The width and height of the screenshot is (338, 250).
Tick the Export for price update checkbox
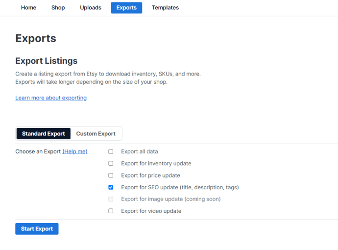pyautogui.click(x=111, y=175)
